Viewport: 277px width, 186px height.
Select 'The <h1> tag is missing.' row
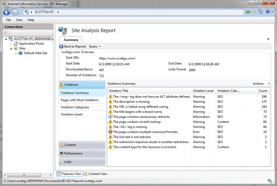click(x=188, y=127)
